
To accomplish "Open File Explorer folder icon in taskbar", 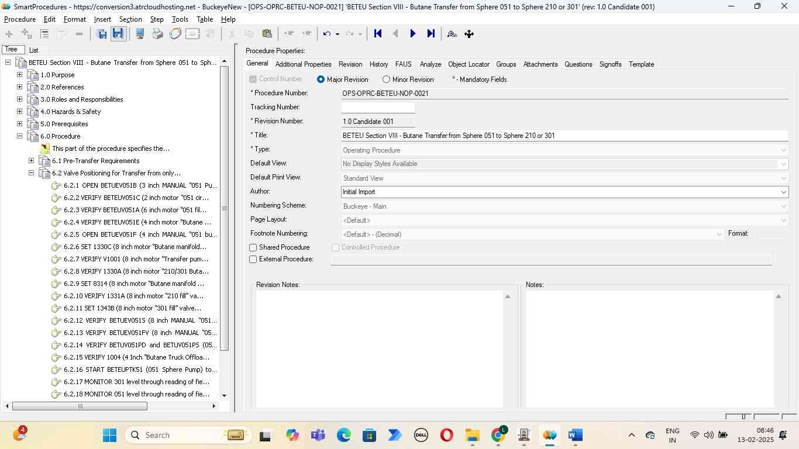I will (472, 435).
